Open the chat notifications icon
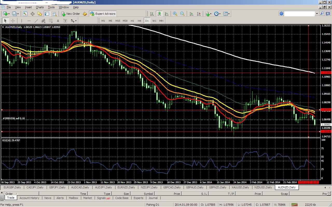This screenshot has height=207, width=332. [327, 13]
